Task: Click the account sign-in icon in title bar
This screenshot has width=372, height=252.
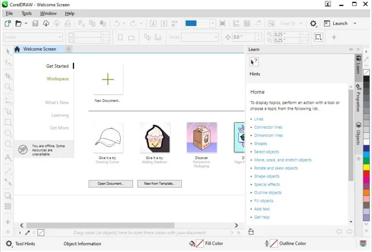Action: pyautogui.click(x=328, y=4)
